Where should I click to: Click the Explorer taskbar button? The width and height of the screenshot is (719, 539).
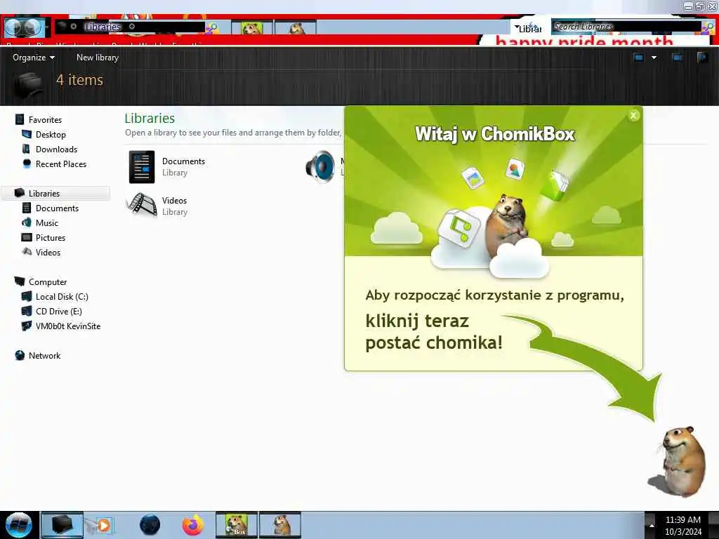62,525
